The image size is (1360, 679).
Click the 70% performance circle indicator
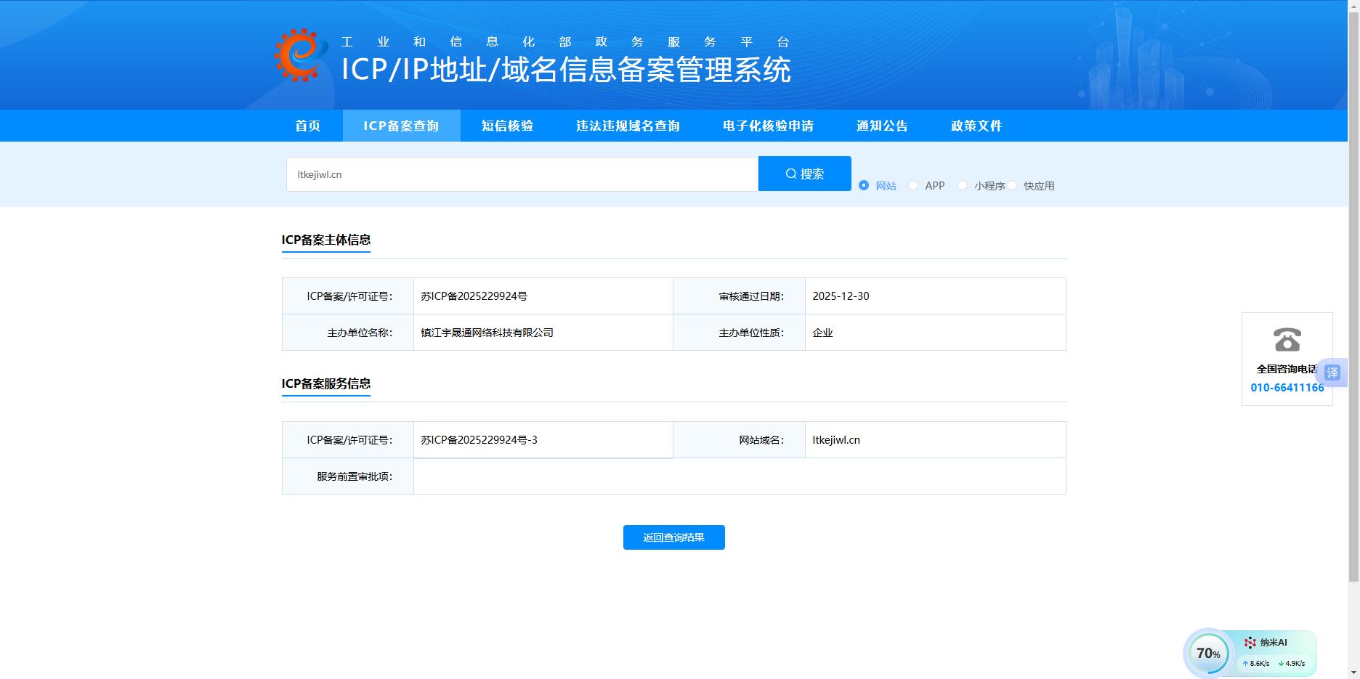click(1208, 653)
